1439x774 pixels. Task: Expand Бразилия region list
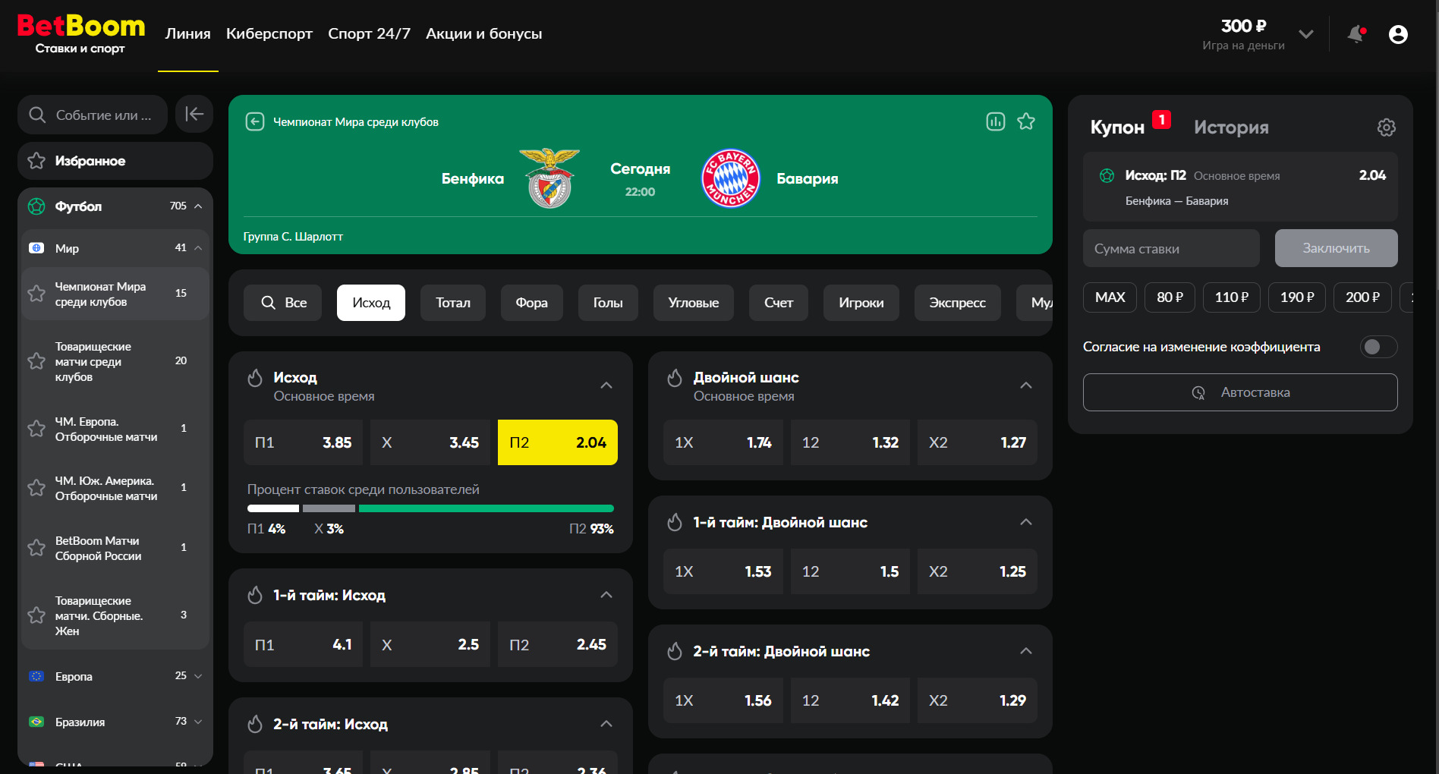click(x=198, y=722)
